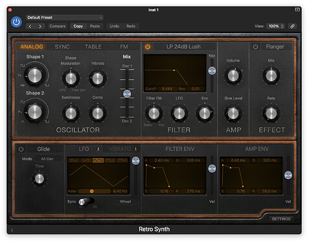Open the View 100% size dropdown
Viewport: 309px width, 243px height.
pos(275,26)
